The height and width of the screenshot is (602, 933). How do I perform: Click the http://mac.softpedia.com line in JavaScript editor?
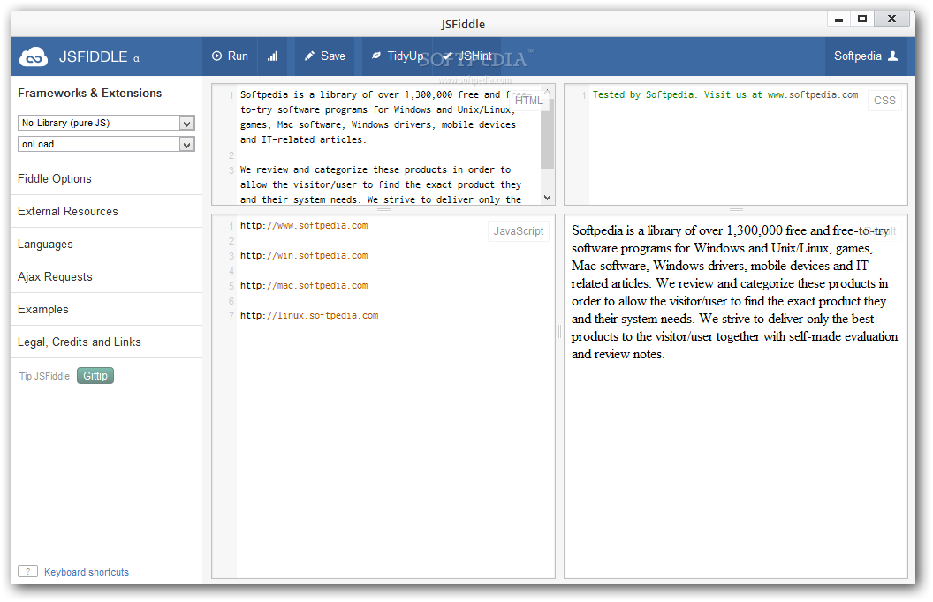(304, 286)
